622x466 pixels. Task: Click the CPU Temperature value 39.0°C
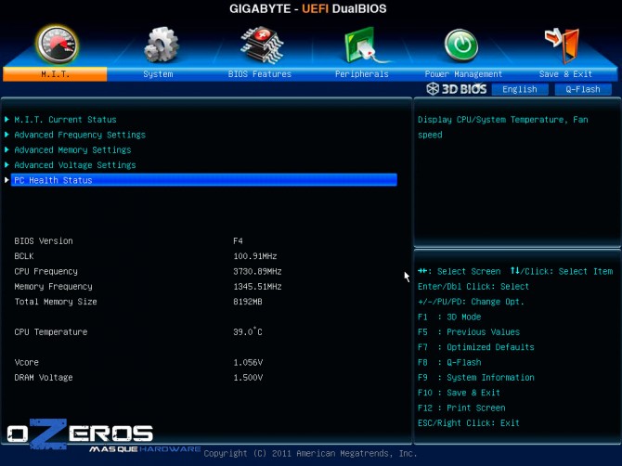pyautogui.click(x=248, y=331)
